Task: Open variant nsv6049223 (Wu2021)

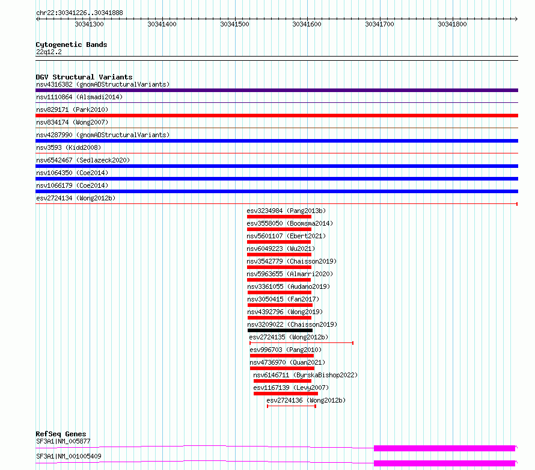Action: [x=281, y=249]
